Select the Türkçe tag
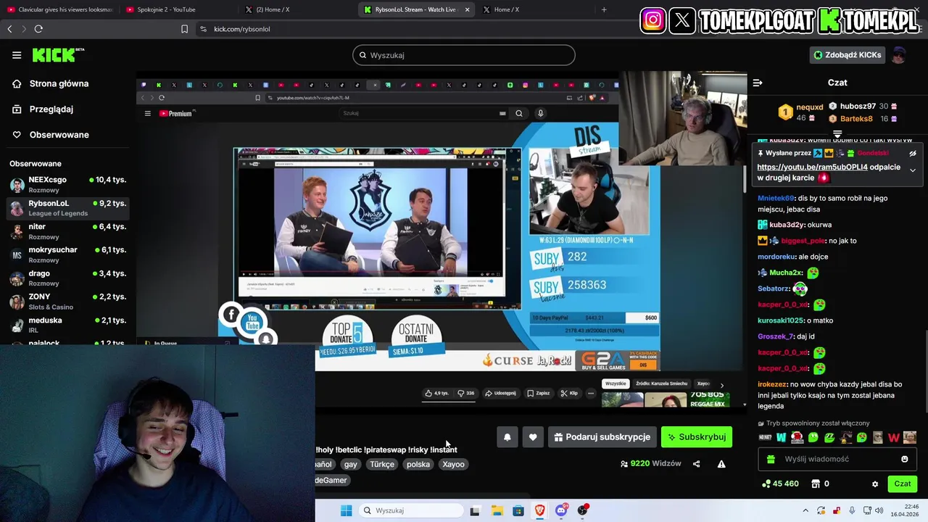 click(x=382, y=464)
